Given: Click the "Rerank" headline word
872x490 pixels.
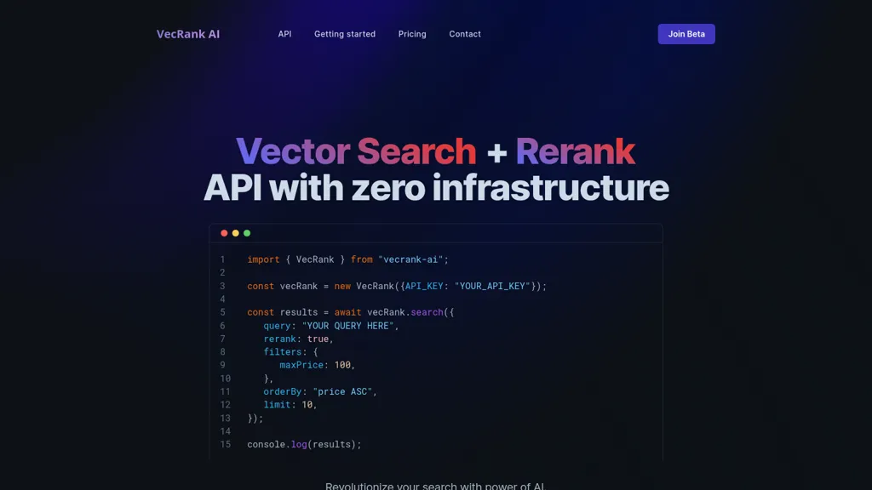Looking at the screenshot, I should pos(575,151).
